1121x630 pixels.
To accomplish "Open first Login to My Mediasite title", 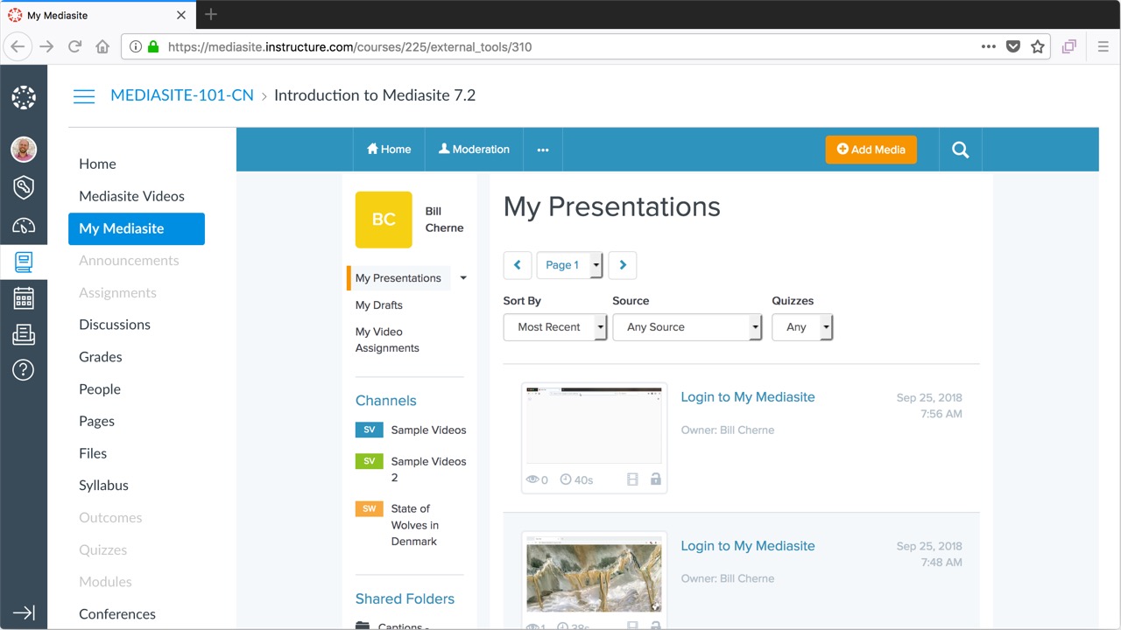I will (x=748, y=397).
